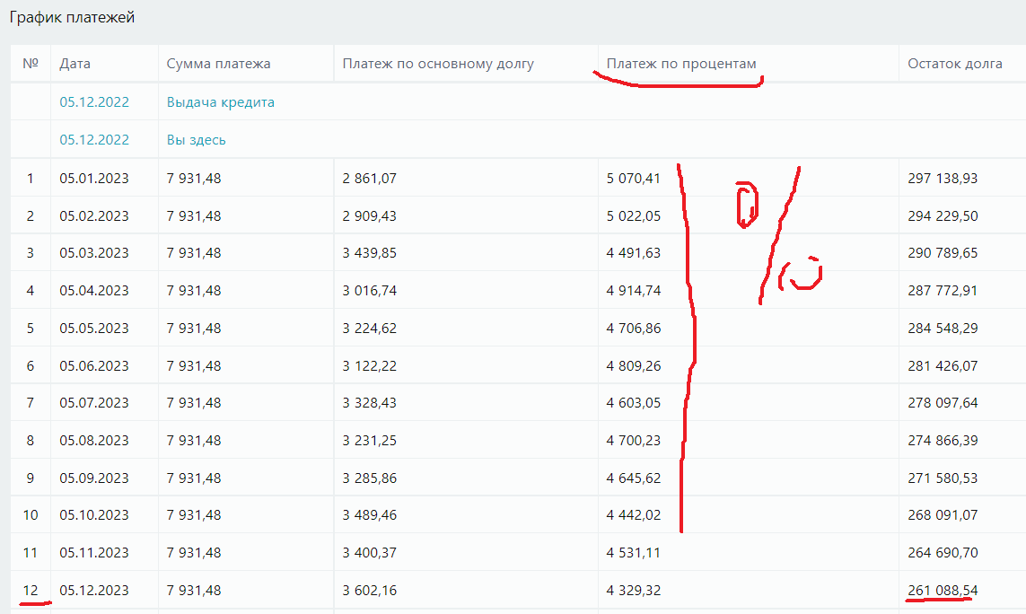Click remaining debt value 274 866,39
The image size is (1026, 614).
[943, 441]
